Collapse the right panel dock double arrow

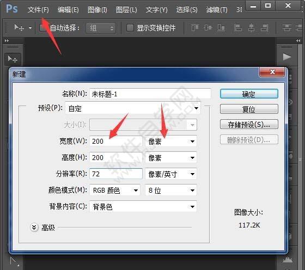[x=298, y=41]
